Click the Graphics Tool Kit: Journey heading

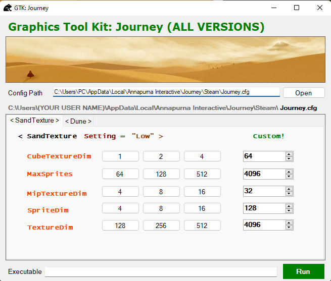(x=136, y=27)
